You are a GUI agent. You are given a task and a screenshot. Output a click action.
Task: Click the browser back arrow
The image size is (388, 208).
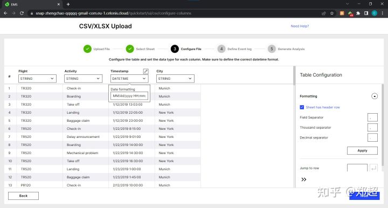coord(5,13)
